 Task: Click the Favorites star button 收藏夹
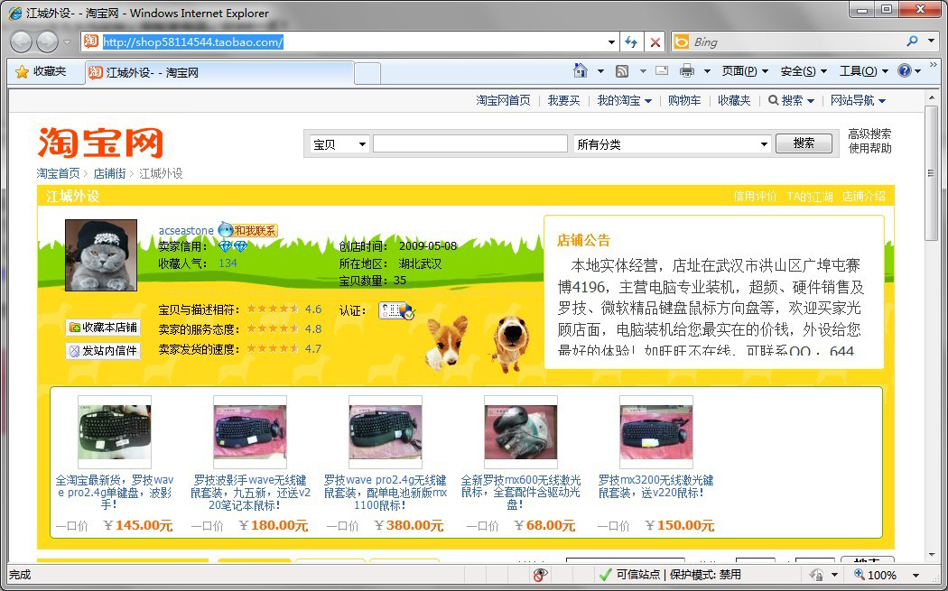(x=42, y=71)
